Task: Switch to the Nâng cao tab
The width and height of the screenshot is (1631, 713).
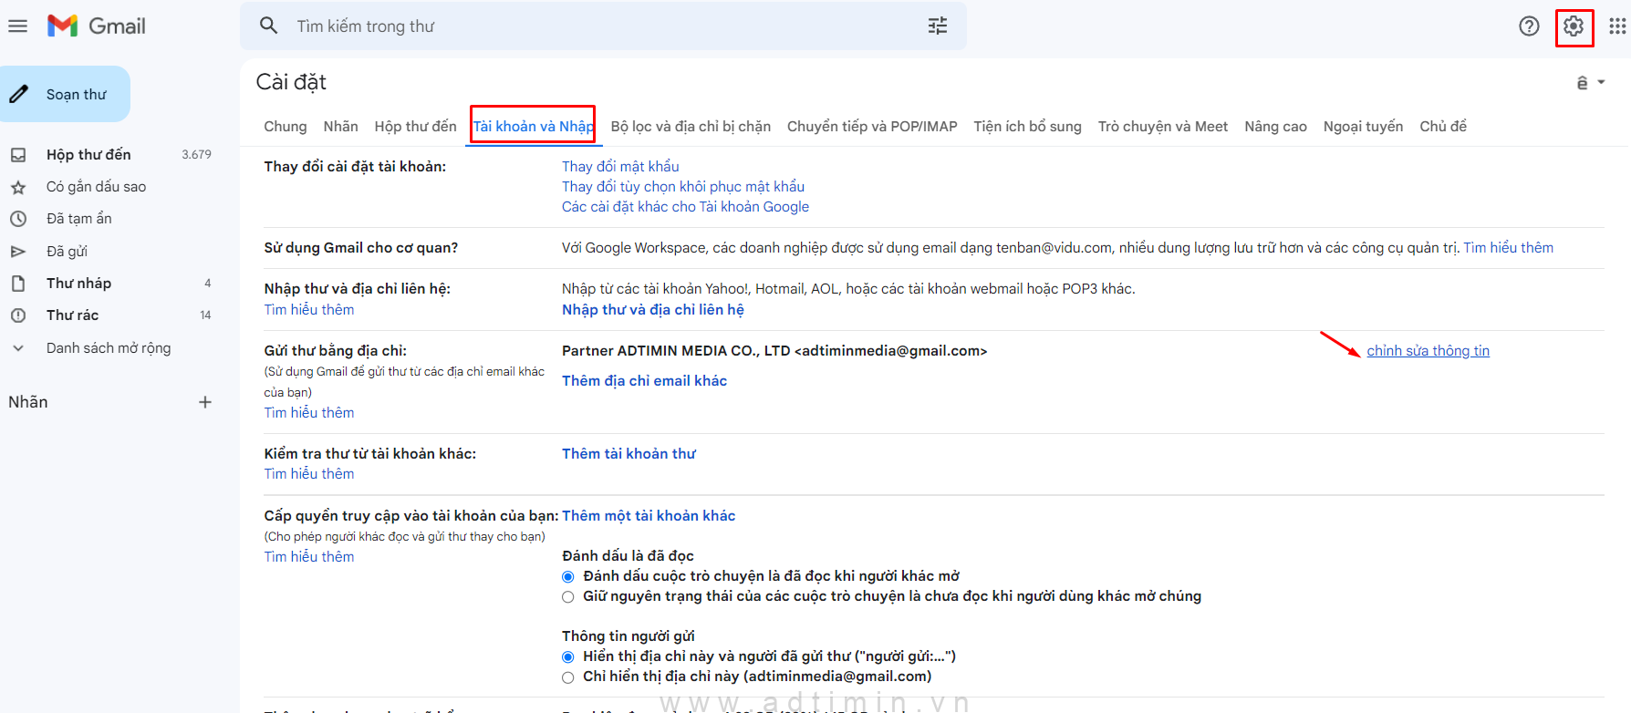Action: click(1275, 127)
